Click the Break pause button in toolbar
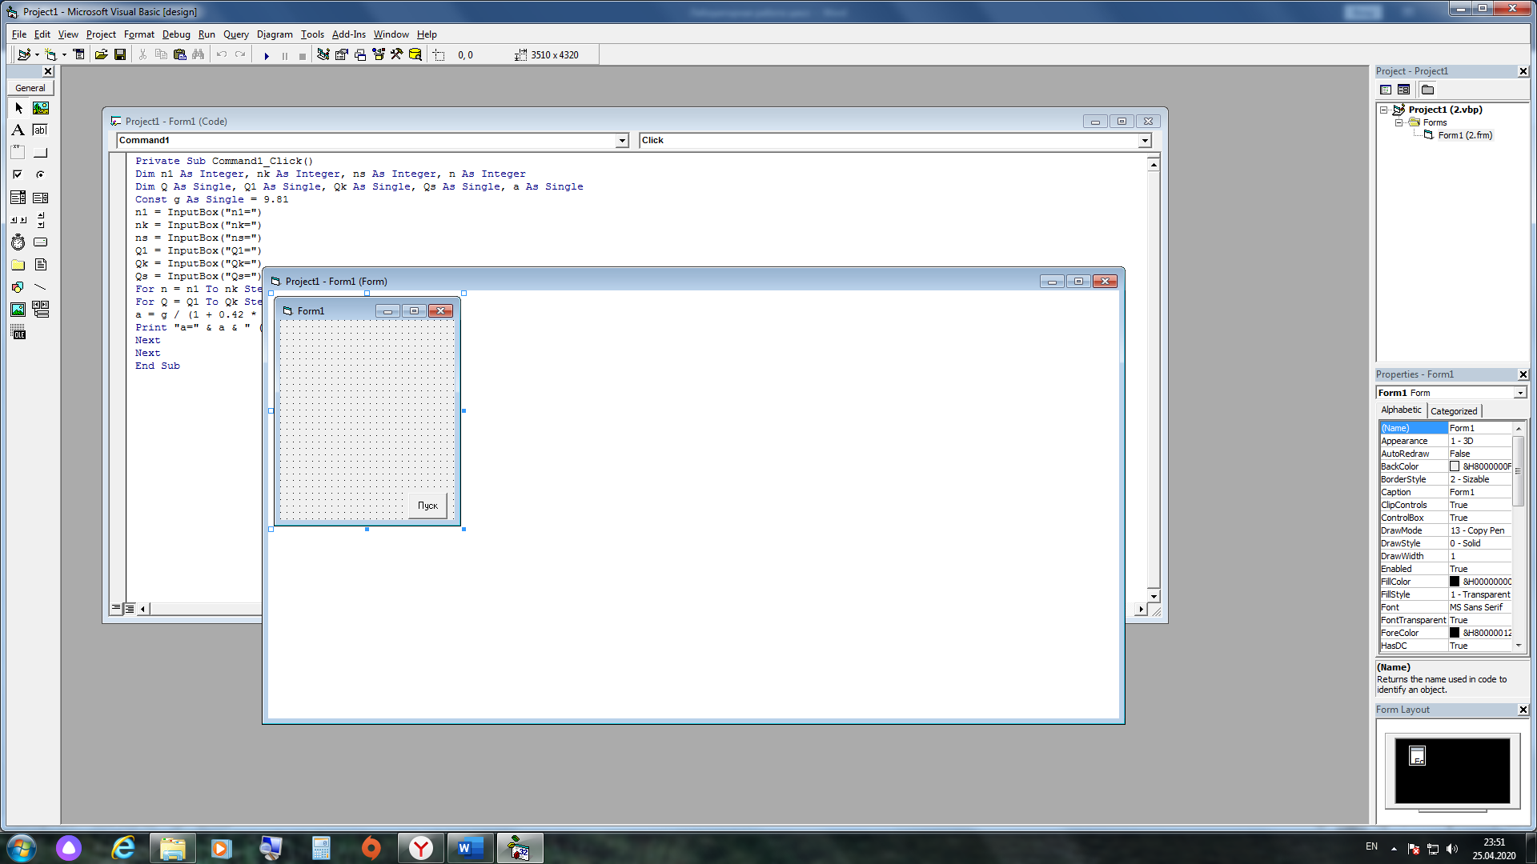This screenshot has width=1537, height=864. coord(284,55)
